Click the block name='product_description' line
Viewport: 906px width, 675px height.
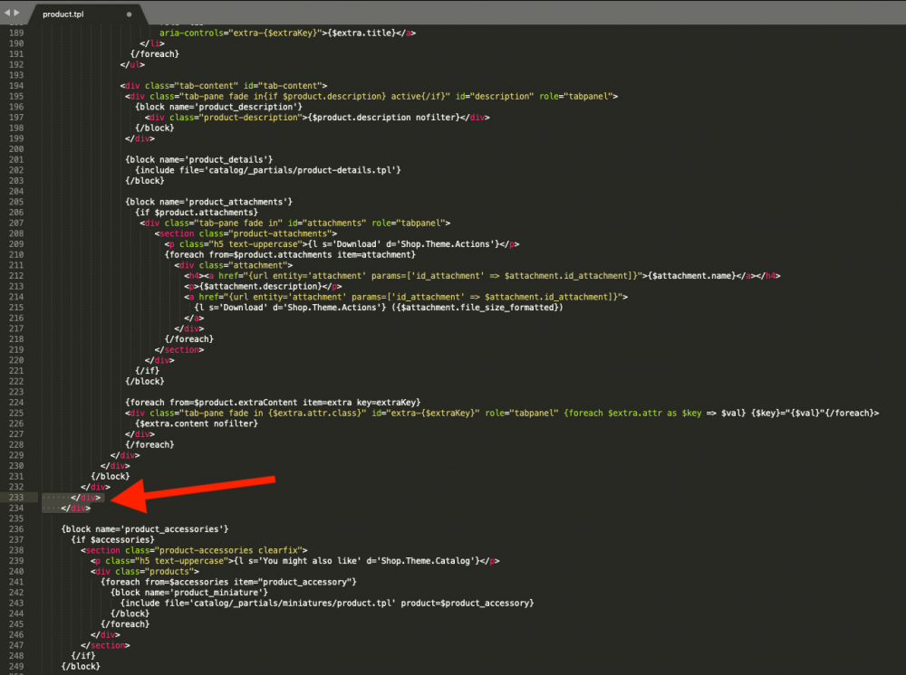[x=218, y=107]
